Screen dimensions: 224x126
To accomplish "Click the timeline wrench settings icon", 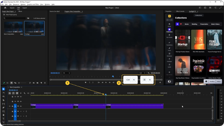I will [x=24, y=93].
